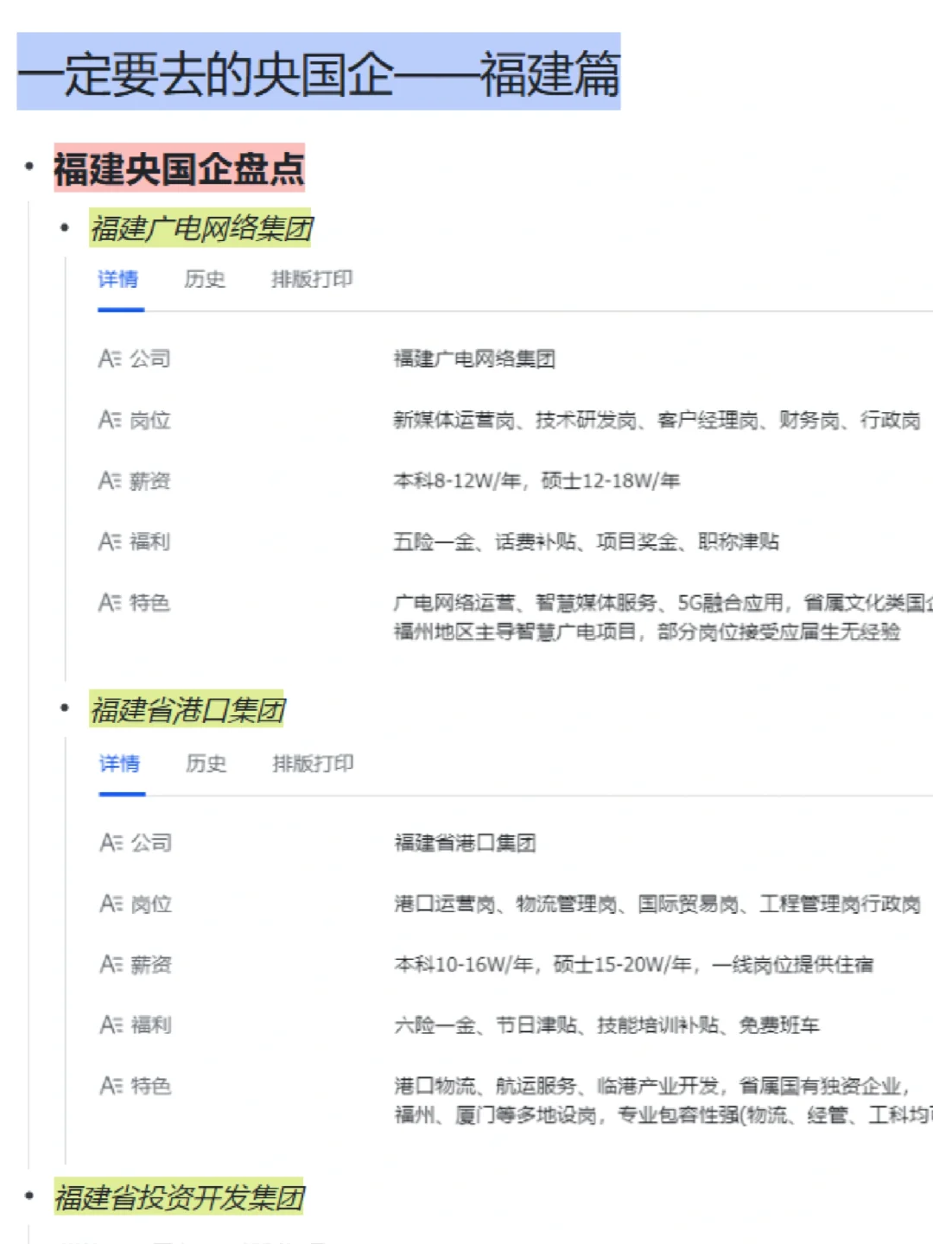Viewport: 933px width, 1244px height.
Task: Click the salary value 本科8-12W/年
Action: tap(457, 480)
